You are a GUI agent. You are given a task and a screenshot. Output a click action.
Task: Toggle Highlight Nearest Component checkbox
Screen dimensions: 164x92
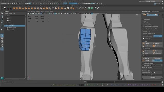click(143, 26)
